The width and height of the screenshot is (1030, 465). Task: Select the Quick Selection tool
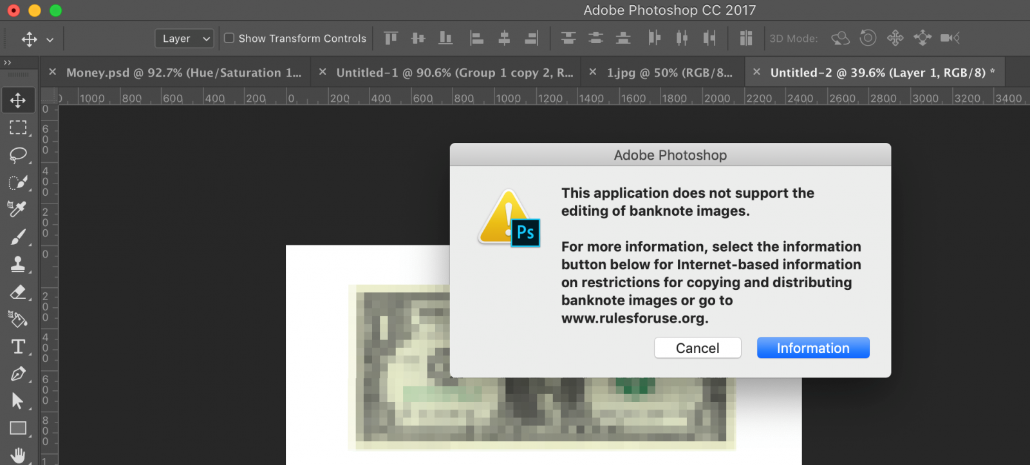click(x=18, y=182)
